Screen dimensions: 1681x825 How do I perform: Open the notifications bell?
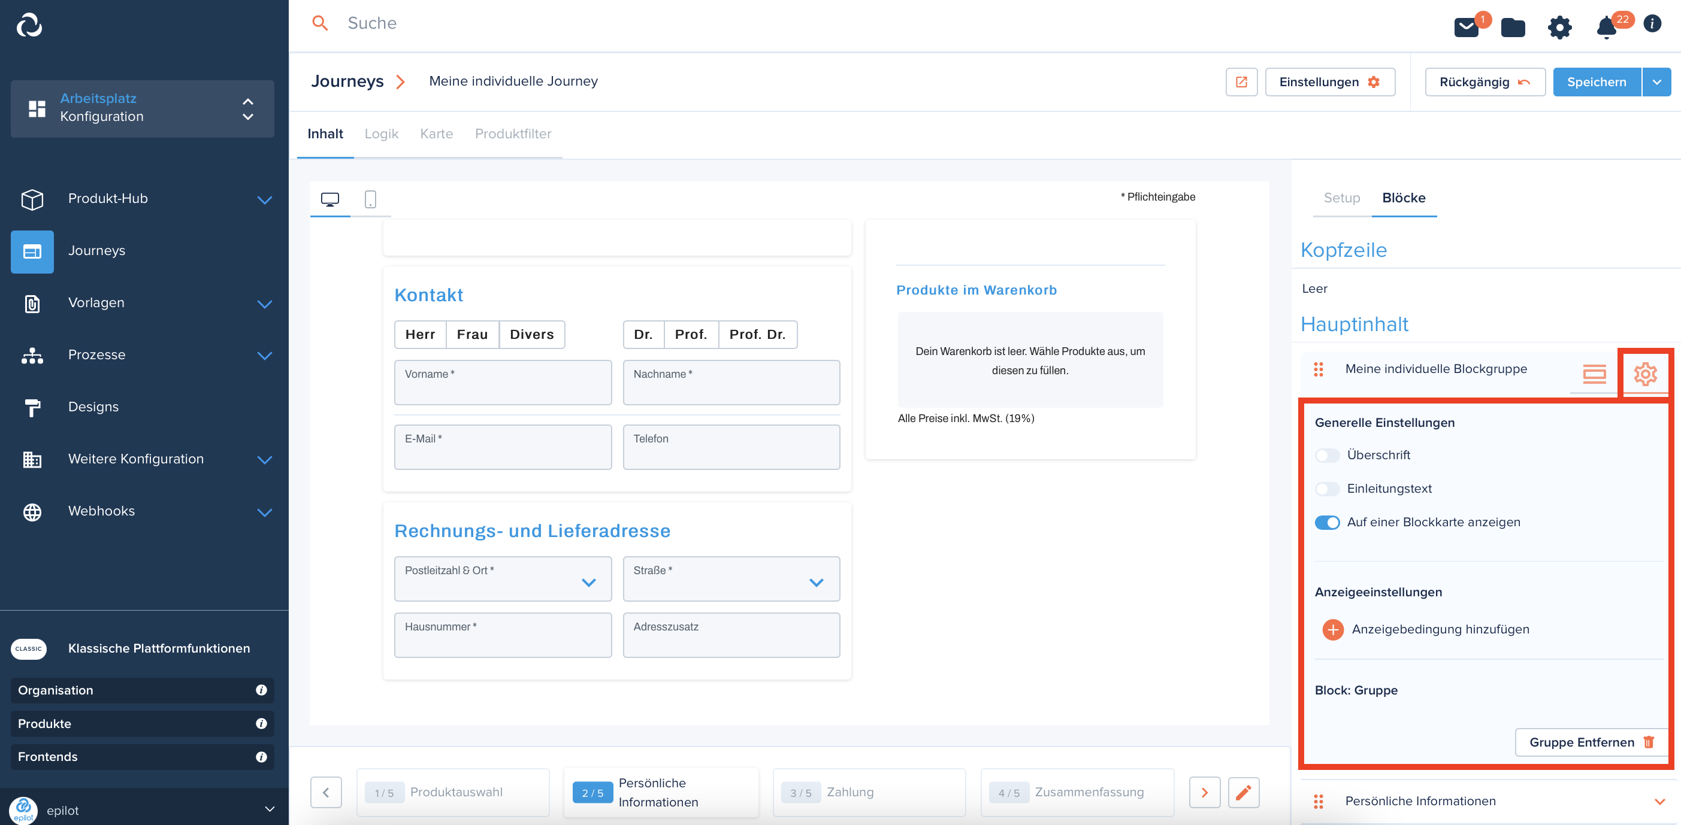pos(1606,28)
